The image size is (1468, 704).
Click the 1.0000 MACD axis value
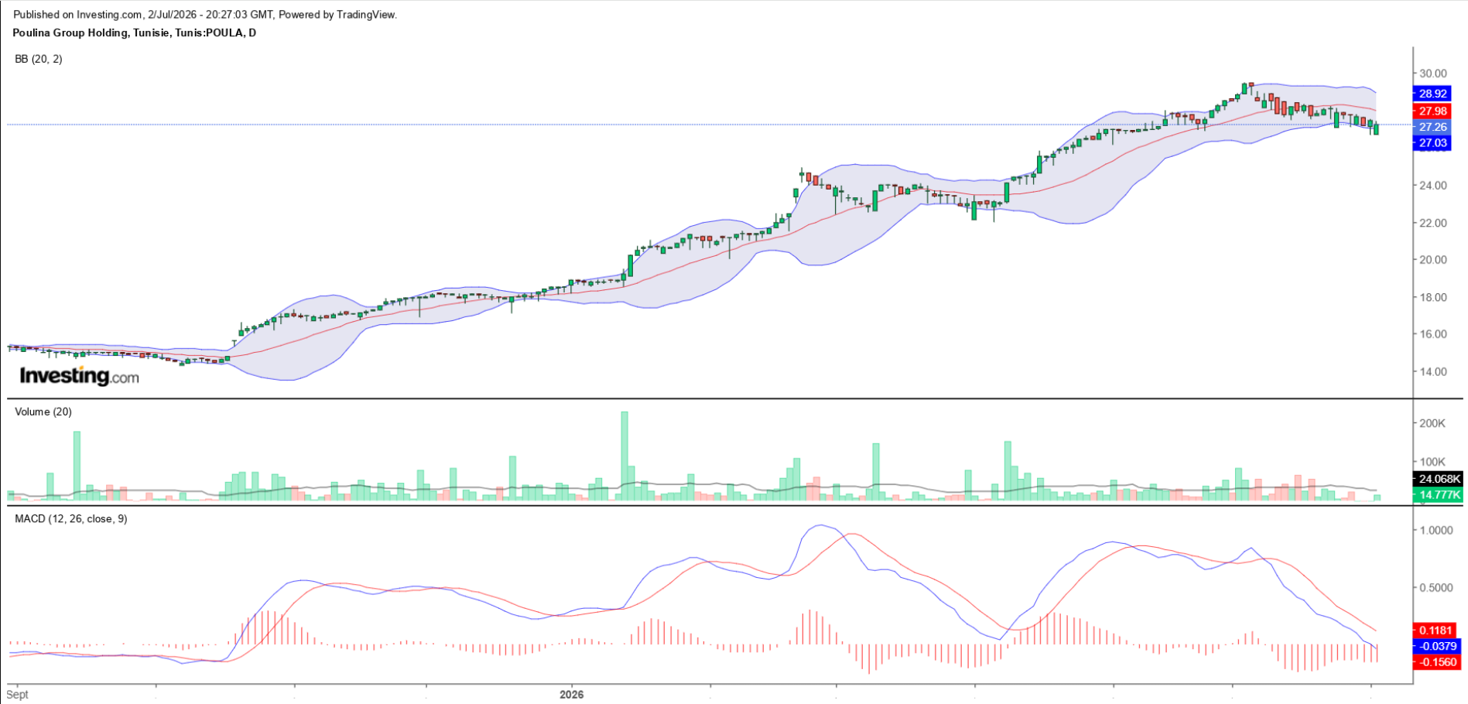[x=1435, y=530]
